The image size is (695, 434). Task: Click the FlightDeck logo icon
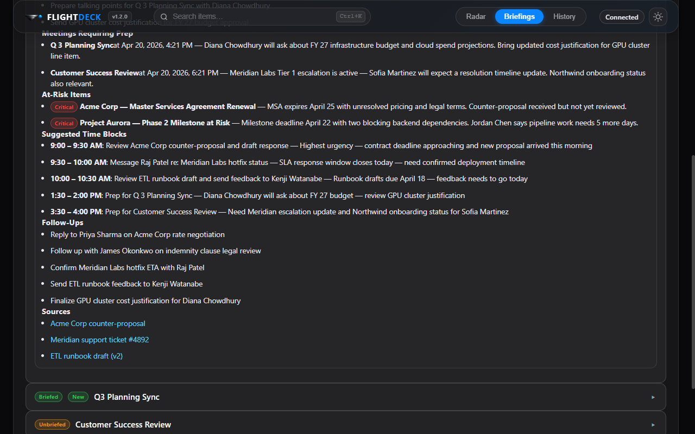pyautogui.click(x=34, y=17)
